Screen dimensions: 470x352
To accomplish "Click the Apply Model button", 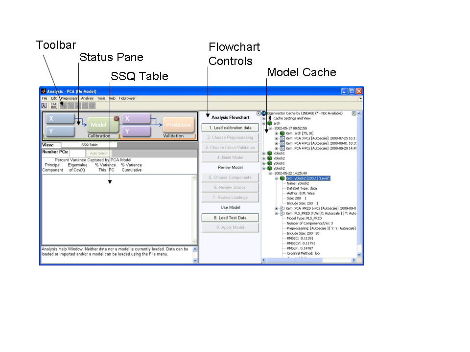I will tap(230, 227).
